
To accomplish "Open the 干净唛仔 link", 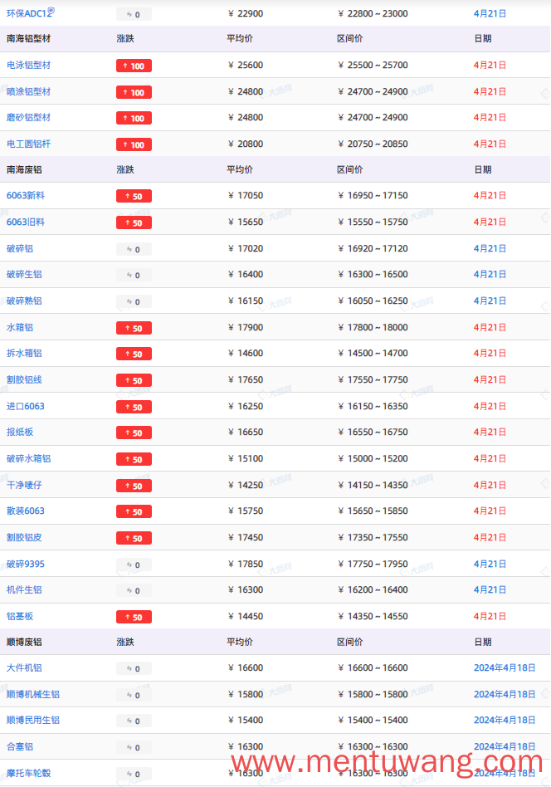I will pos(24,486).
